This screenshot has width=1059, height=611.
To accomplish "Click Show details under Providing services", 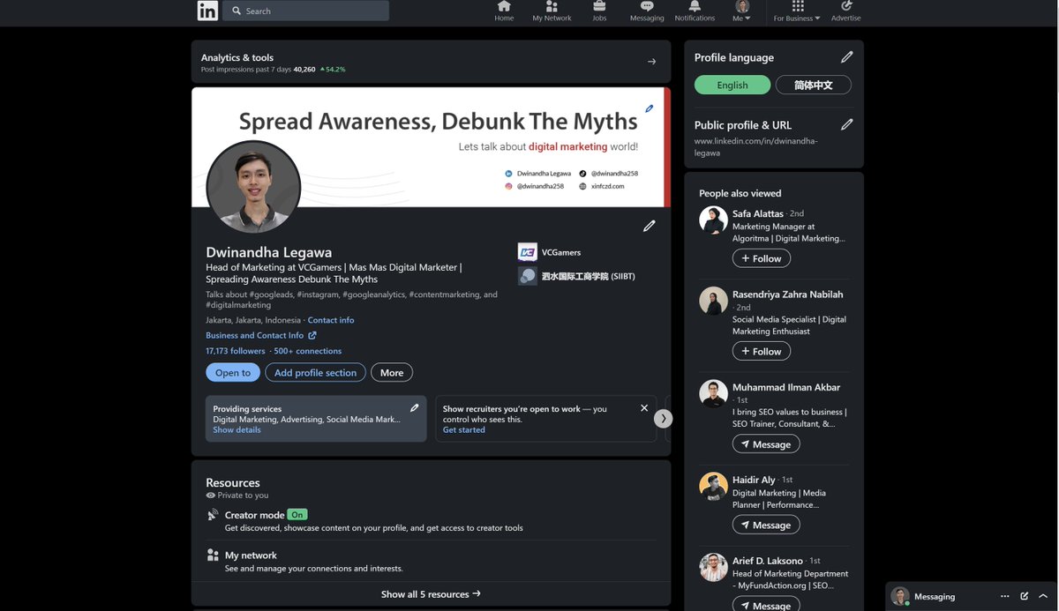I will coord(237,430).
